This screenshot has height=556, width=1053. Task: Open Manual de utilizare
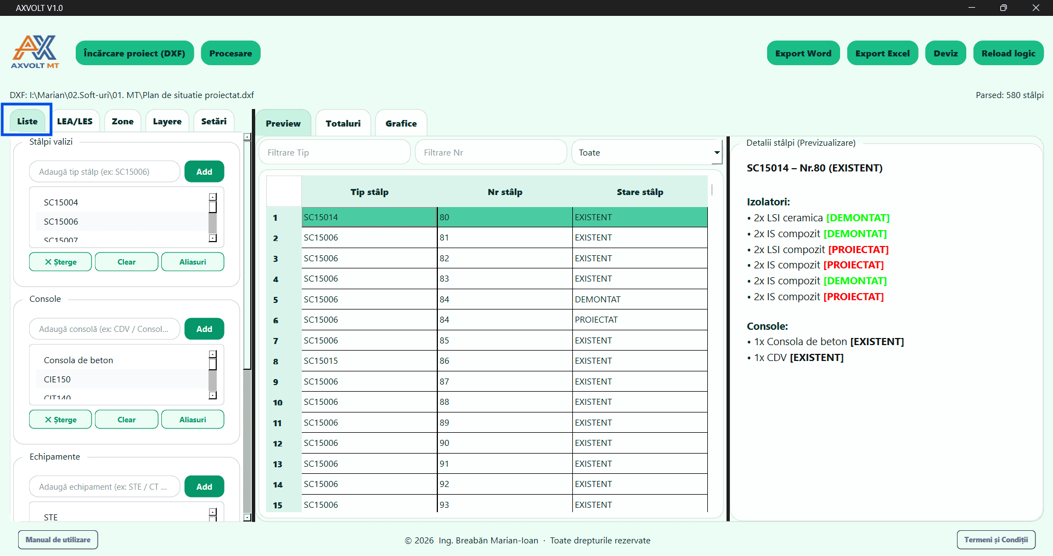[58, 540]
